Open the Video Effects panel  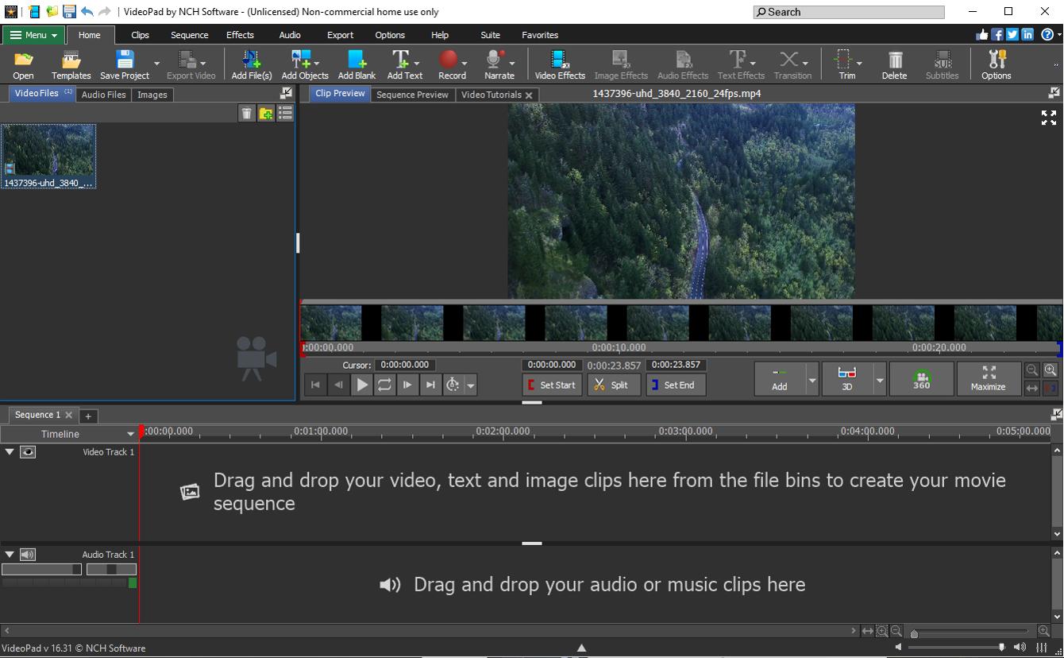[x=559, y=63]
